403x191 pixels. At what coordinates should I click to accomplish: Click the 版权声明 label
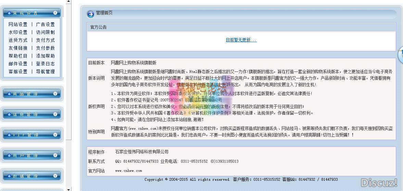coord(96,106)
